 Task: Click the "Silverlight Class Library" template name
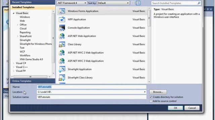pyautogui.click(x=80, y=78)
